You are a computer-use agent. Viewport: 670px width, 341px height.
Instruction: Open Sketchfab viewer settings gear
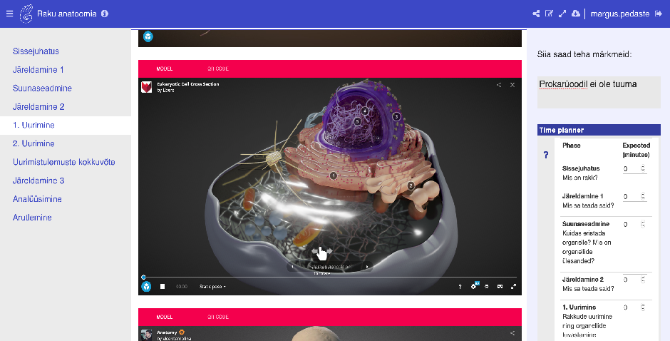(473, 287)
